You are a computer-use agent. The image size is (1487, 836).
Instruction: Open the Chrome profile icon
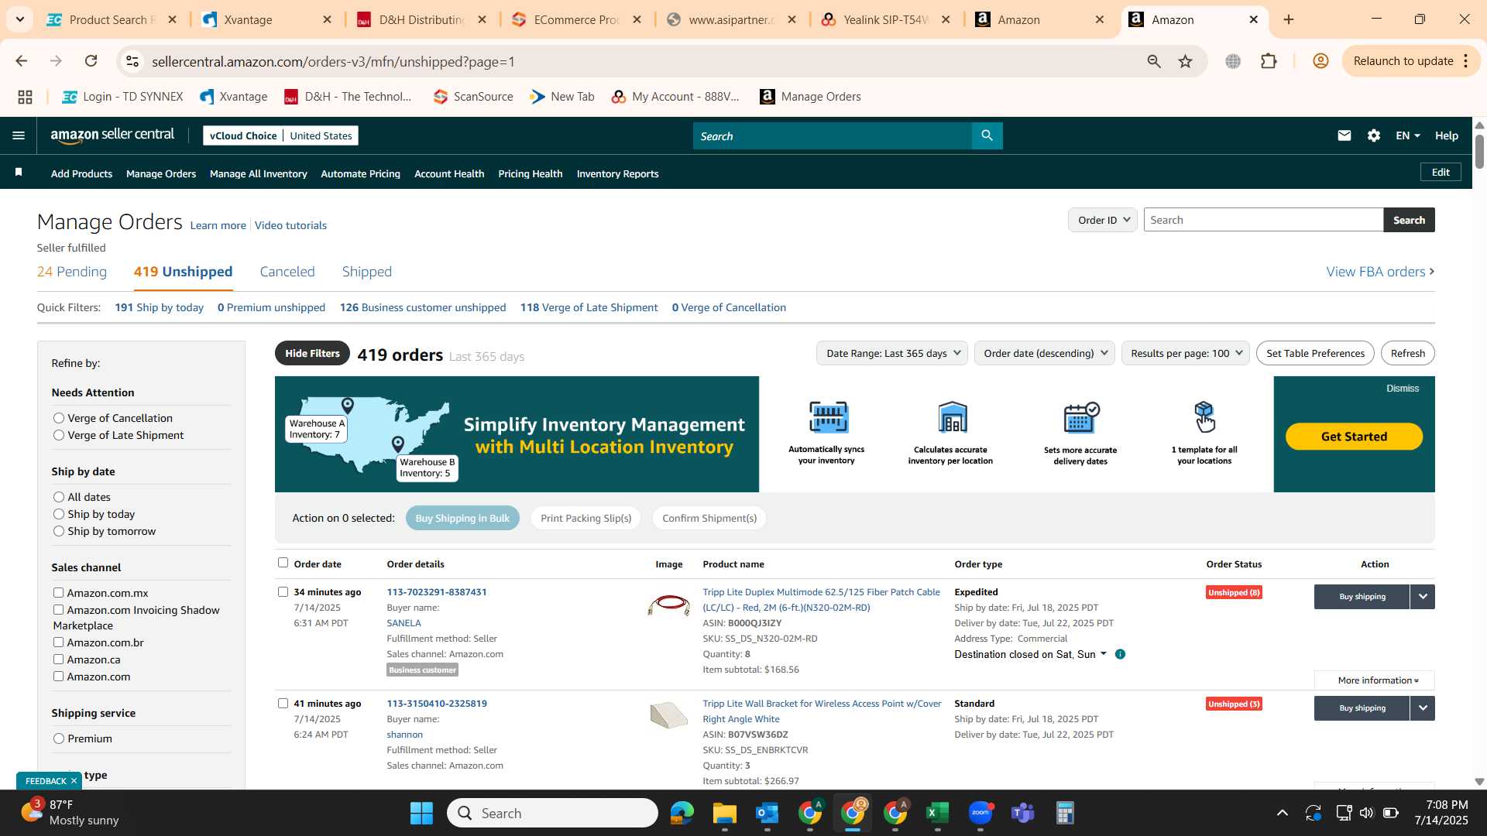tap(1320, 61)
